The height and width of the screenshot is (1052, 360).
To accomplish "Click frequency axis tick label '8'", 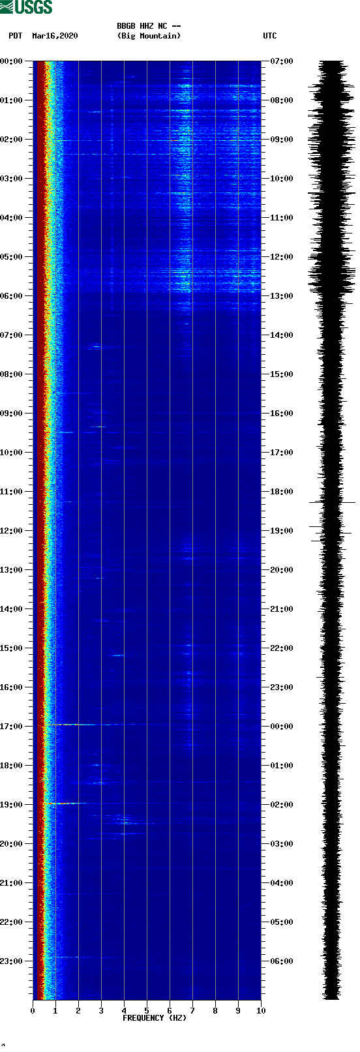I will coord(215,1011).
